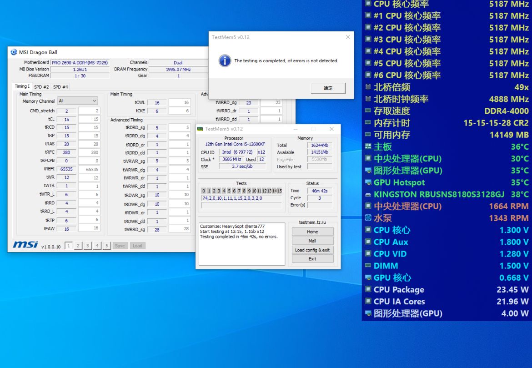Click icon beside #1 CPU 核心频率
Screen dimensions: 532x368
368,15
